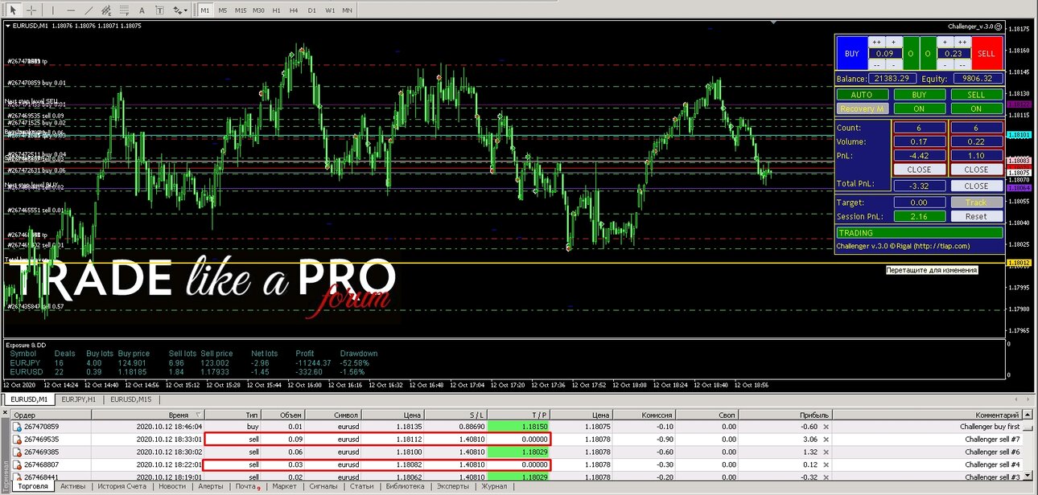Choose the equidistant channel tool

coord(106,10)
